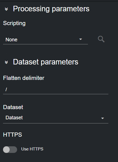Click the Scripting field label
This screenshot has height=162, width=118.
pyautogui.click(x=14, y=23)
